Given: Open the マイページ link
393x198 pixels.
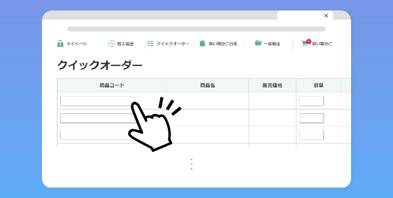Looking at the screenshot, I should pos(76,43).
